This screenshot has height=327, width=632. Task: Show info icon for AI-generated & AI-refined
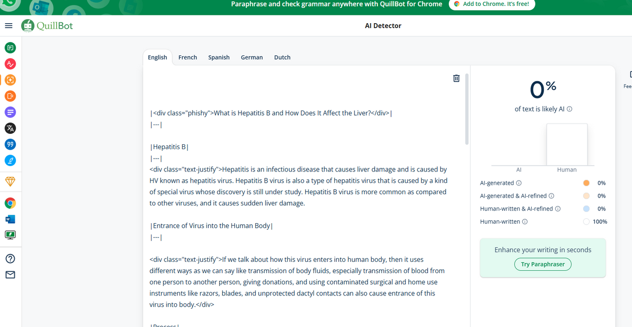[552, 196]
